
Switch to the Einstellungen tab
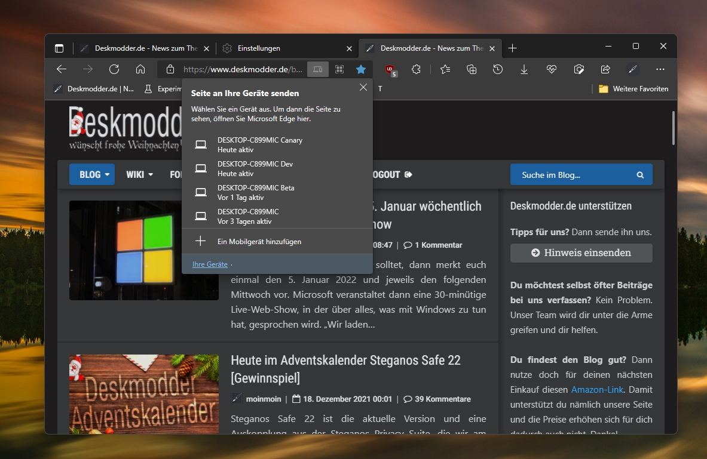pyautogui.click(x=287, y=48)
